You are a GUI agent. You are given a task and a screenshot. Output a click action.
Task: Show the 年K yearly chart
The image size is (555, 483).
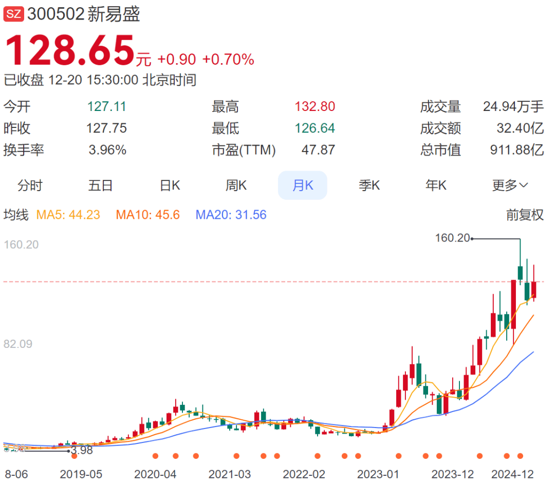(x=436, y=185)
